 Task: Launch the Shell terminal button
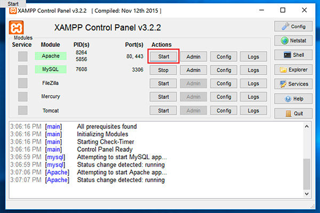point(293,55)
